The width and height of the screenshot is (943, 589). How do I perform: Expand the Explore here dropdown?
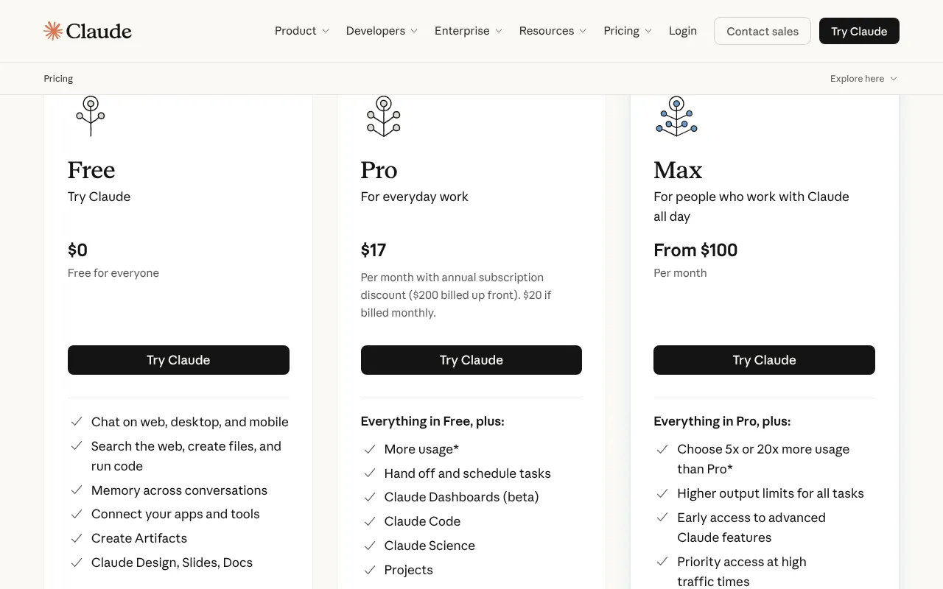pos(863,79)
